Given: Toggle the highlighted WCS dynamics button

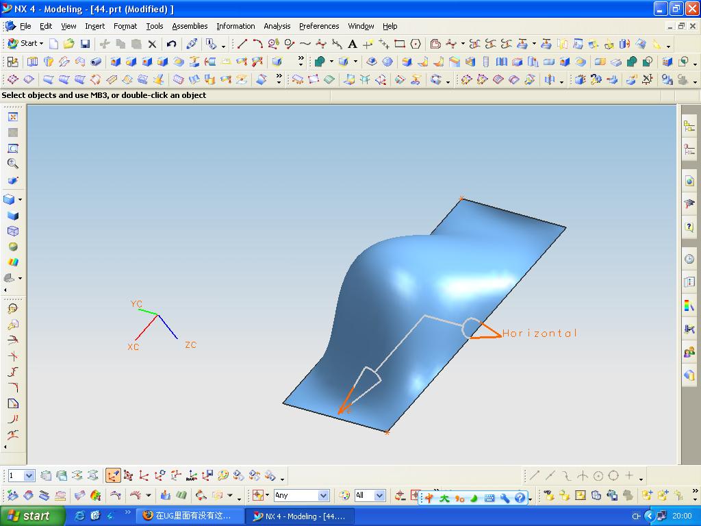Looking at the screenshot, I should (113, 475).
